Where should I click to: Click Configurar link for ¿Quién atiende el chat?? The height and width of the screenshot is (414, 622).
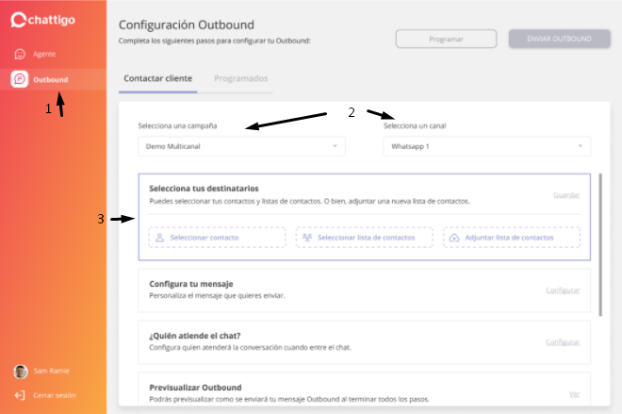[x=563, y=341]
